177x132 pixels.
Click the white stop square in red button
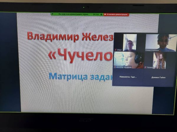[x=105, y=14]
